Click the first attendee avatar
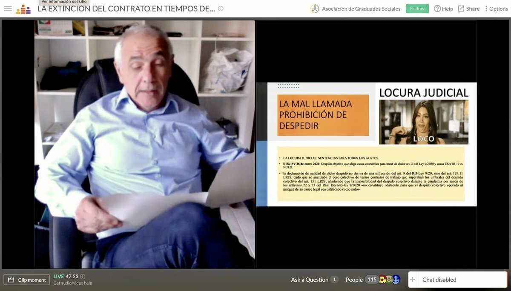Screen dimensions: 511x291 [383, 280]
